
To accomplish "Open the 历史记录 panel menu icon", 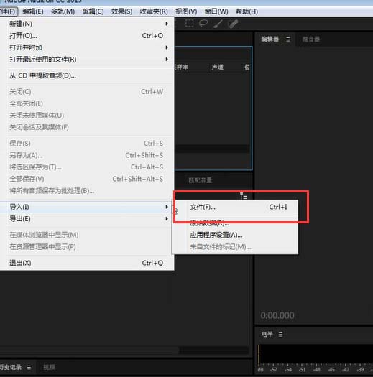I will coord(29,367).
